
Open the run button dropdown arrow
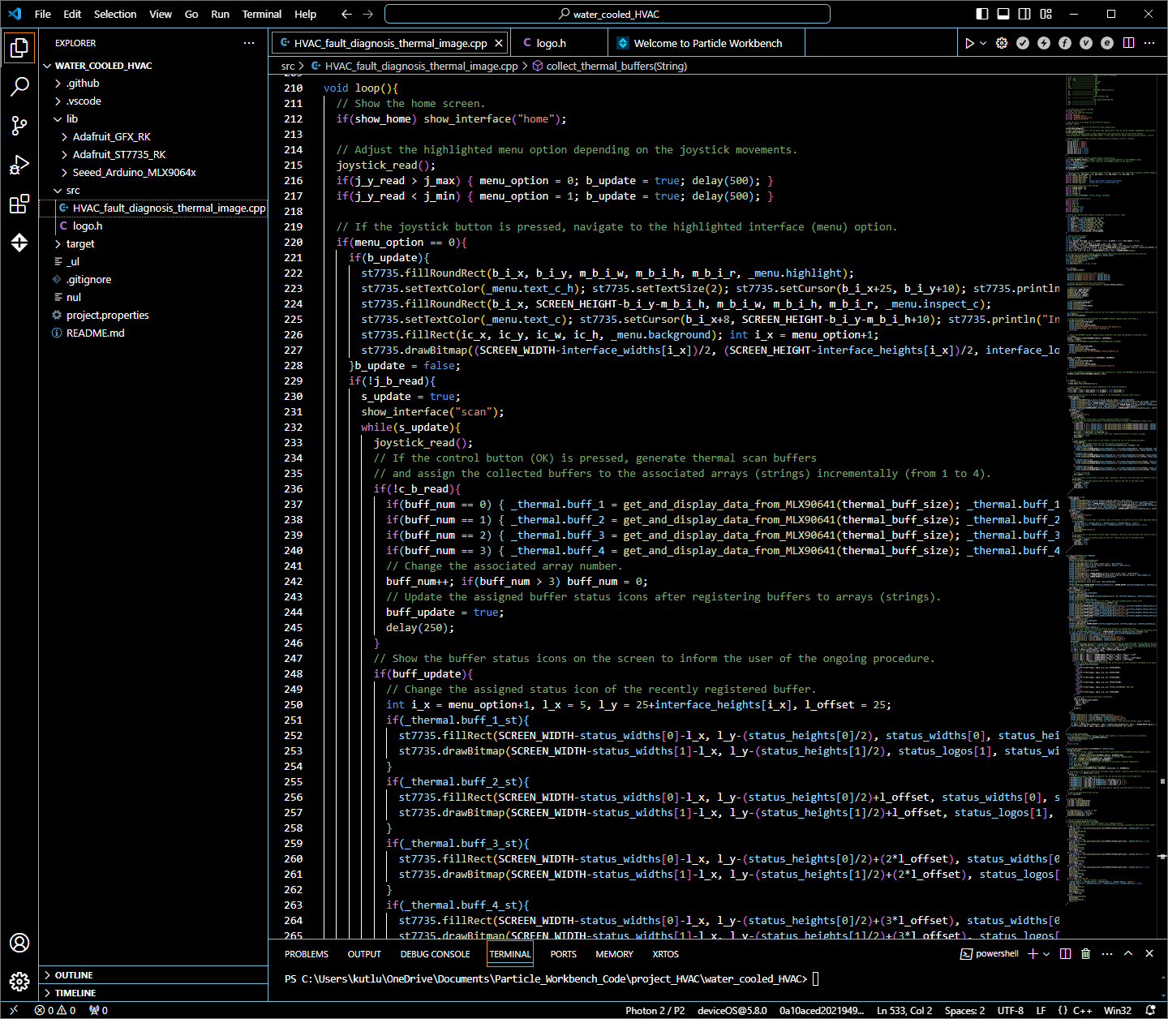coord(983,43)
